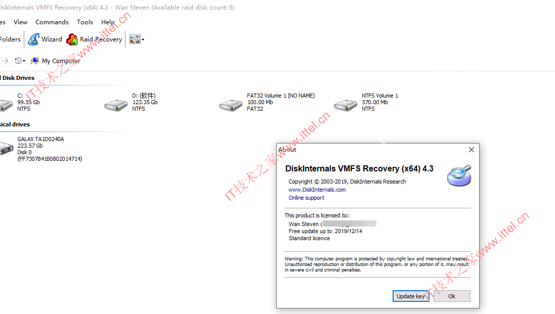555x314 pixels.
Task: Visit the www.DiskInternals.com link
Action: click(317, 190)
